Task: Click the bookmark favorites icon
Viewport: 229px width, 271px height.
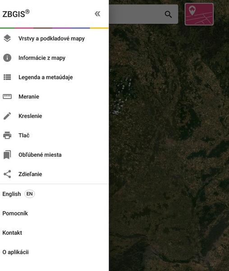Action: point(7,154)
